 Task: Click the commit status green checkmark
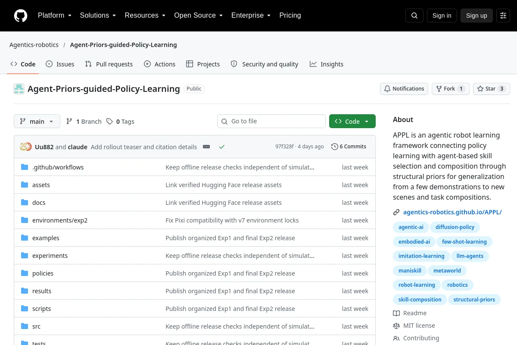point(222,147)
